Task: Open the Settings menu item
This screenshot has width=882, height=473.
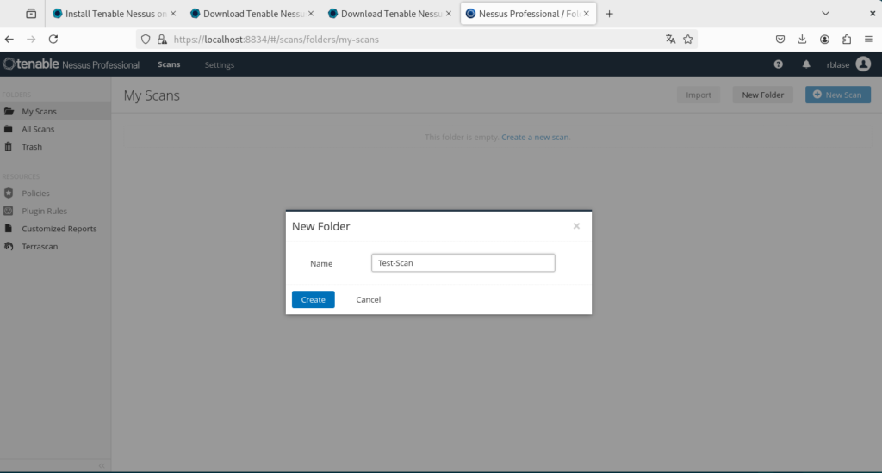Action: tap(220, 65)
